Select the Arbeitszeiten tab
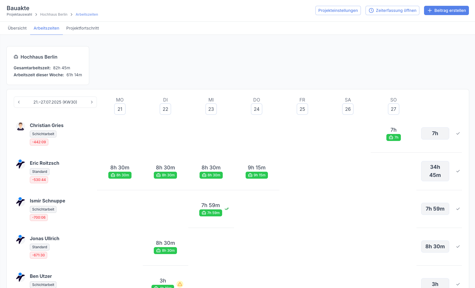Screen dimensions: 475x288 (46, 28)
